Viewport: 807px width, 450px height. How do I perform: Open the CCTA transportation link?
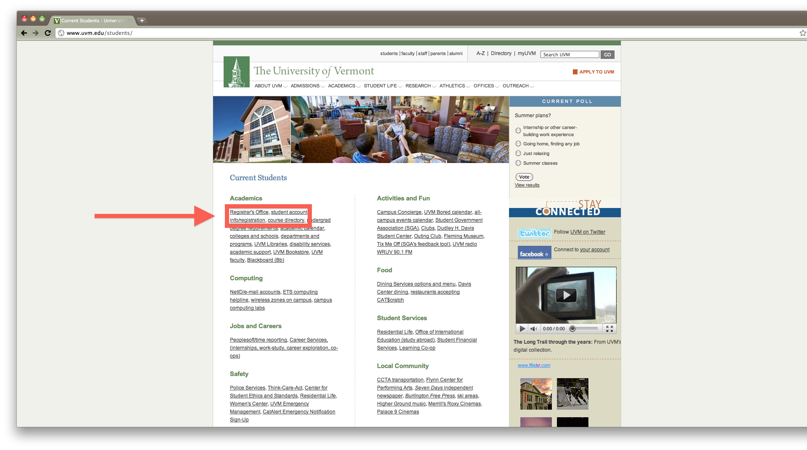coord(400,380)
